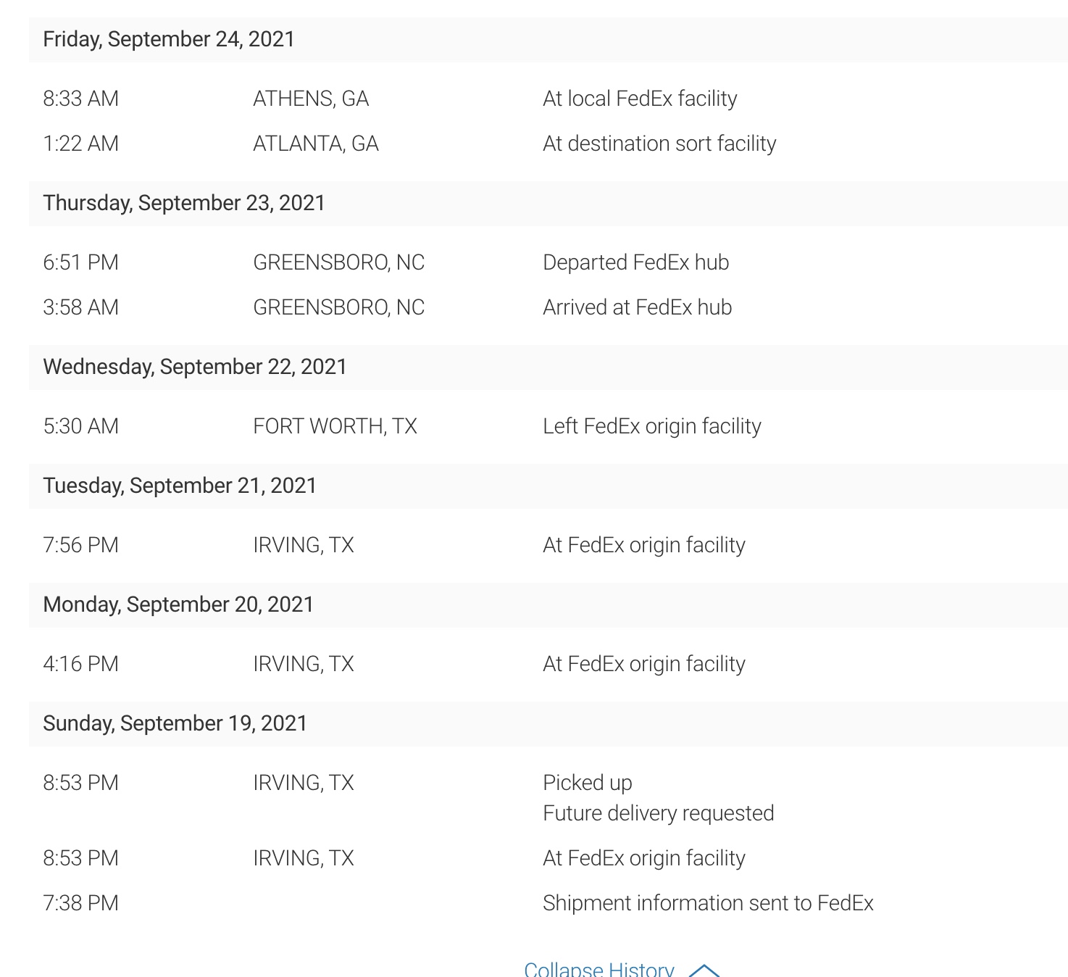The height and width of the screenshot is (977, 1068).
Task: Click the Thursday, September 23, 2021 date header
Action: [x=184, y=203]
